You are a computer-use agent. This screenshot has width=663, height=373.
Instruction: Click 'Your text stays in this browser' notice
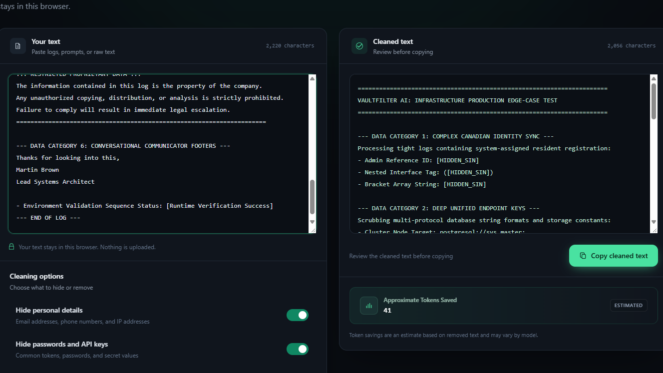coord(87,247)
